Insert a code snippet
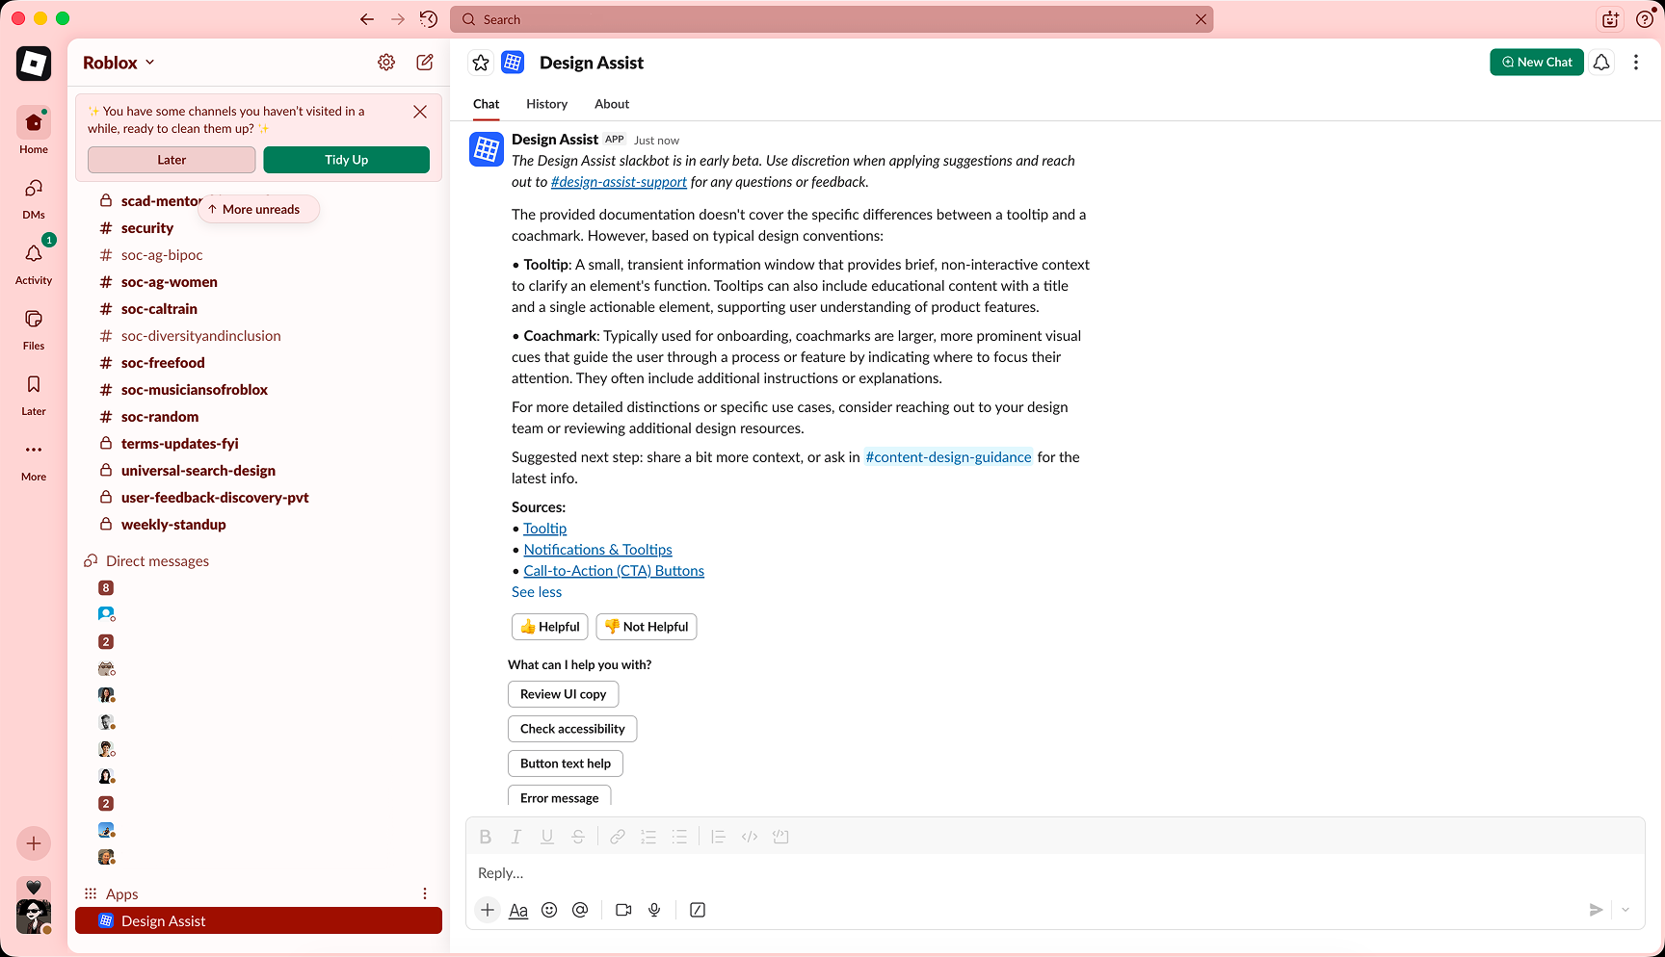 pos(750,837)
